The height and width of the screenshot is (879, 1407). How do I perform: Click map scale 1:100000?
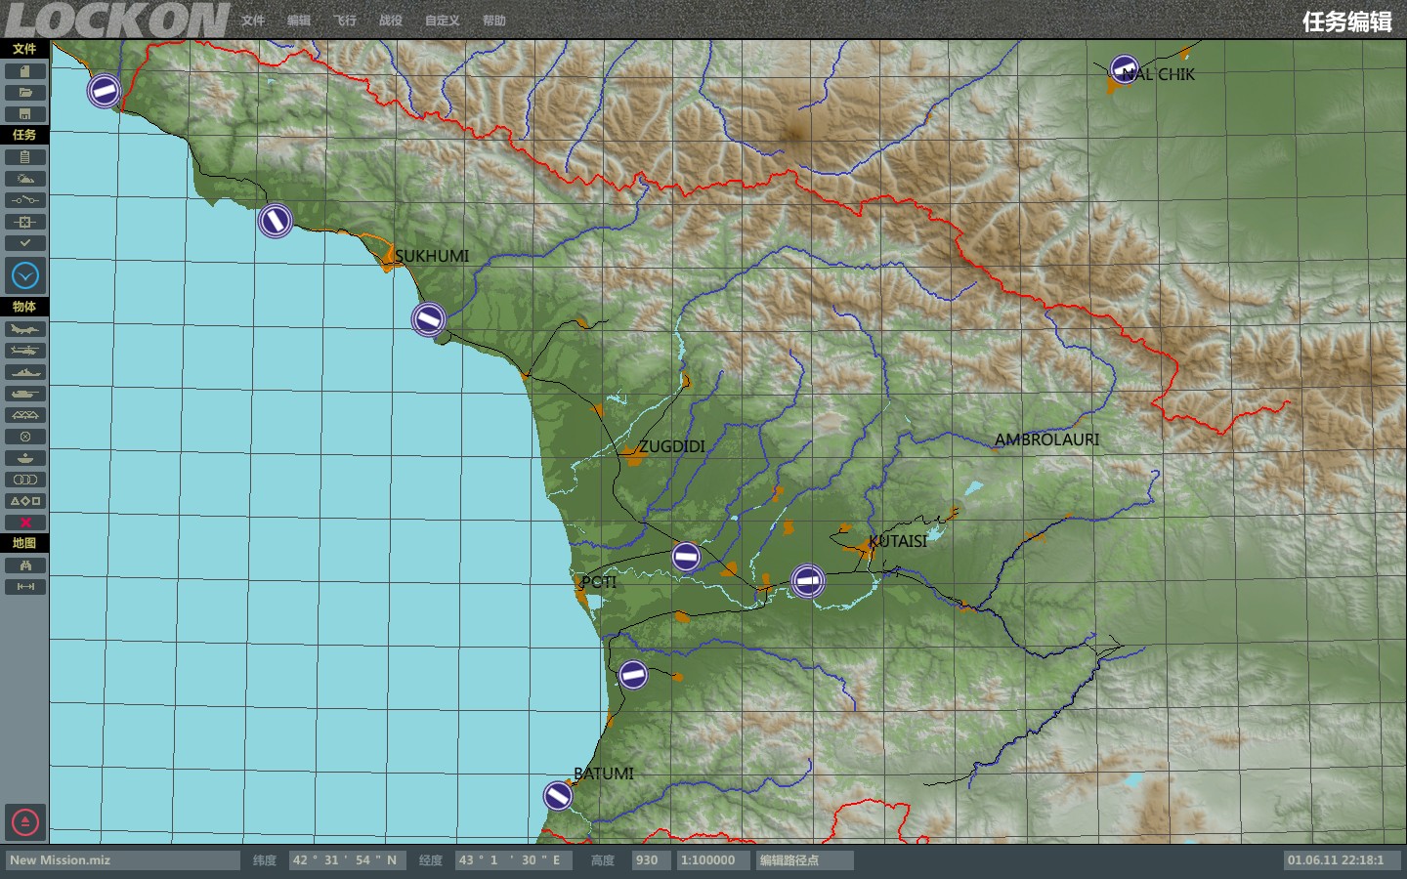(714, 860)
